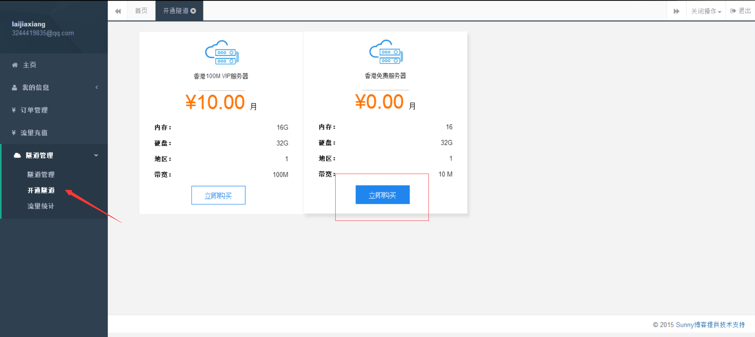
Task: Close the 开通隧道 tab with its x icon
Action: pyautogui.click(x=193, y=11)
